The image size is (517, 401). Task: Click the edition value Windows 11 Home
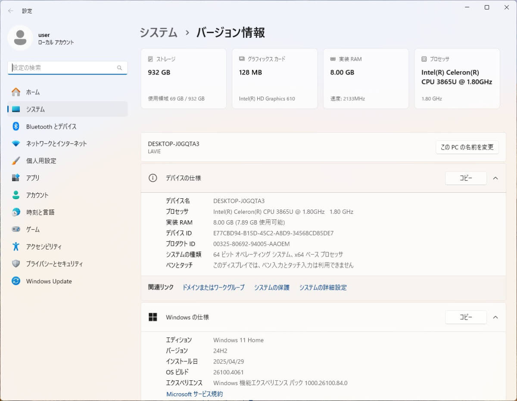coord(238,340)
